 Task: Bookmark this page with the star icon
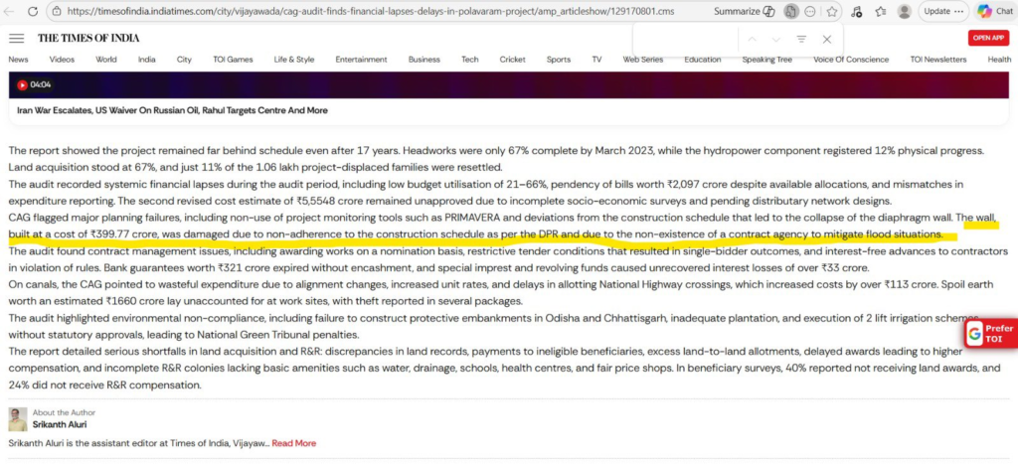(x=831, y=11)
